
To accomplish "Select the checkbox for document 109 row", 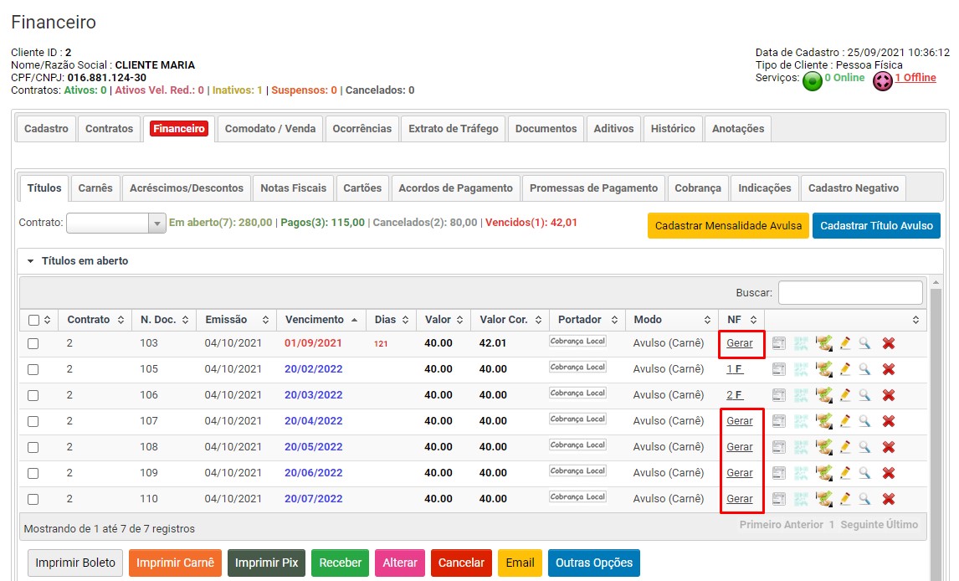I will click(x=33, y=473).
